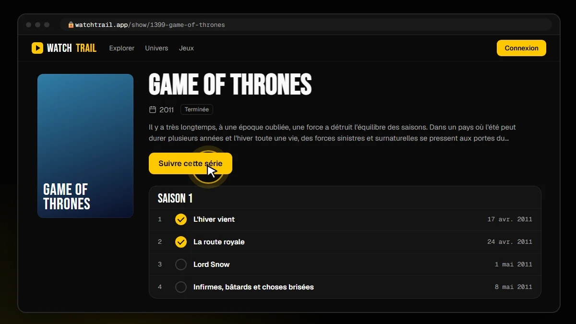Mark Infirmes, bâtards et choses brisées watched
This screenshot has height=324, width=576.
181,287
